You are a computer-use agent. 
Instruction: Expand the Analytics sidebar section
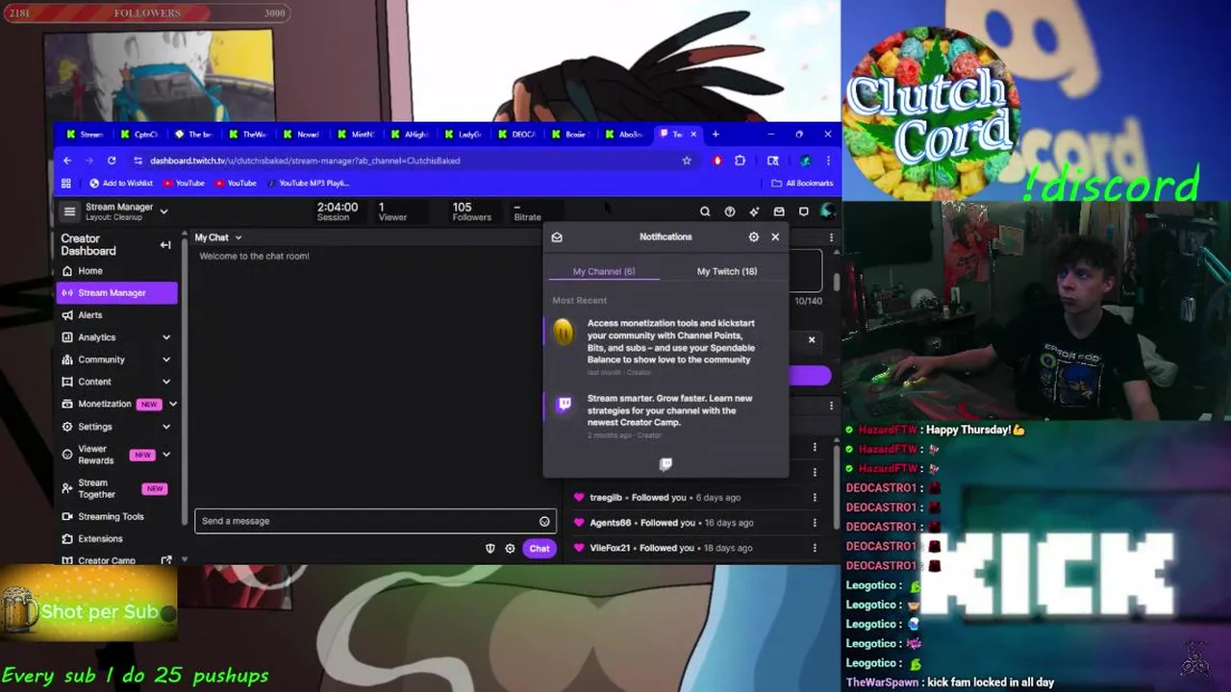[x=166, y=337]
